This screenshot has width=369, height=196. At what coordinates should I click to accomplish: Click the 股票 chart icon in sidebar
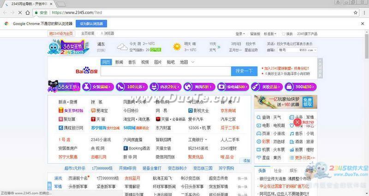[292, 150]
